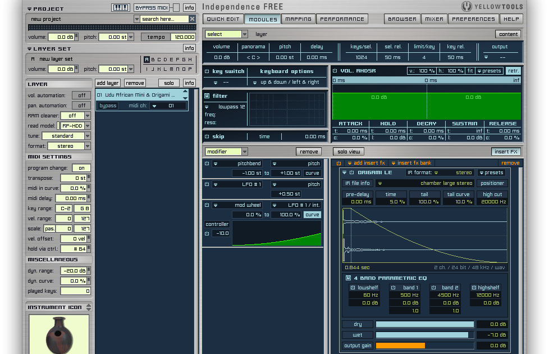Toggle power icon of mod wheel modifier
This screenshot has width=549, height=354.
click(207, 205)
